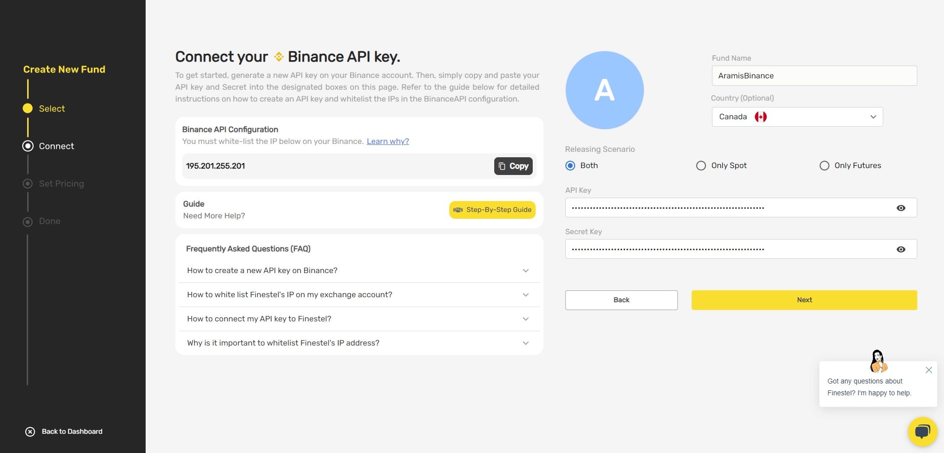This screenshot has width=944, height=453.
Task: Expand 'How to create a new API key' FAQ
Action: (359, 271)
